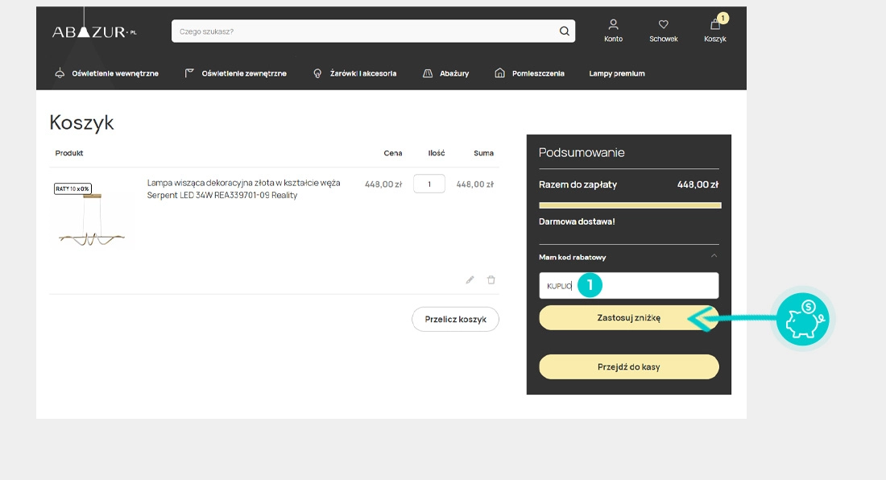Click the teal piggy bank icon
Screen dimensions: 886x480
[802, 319]
